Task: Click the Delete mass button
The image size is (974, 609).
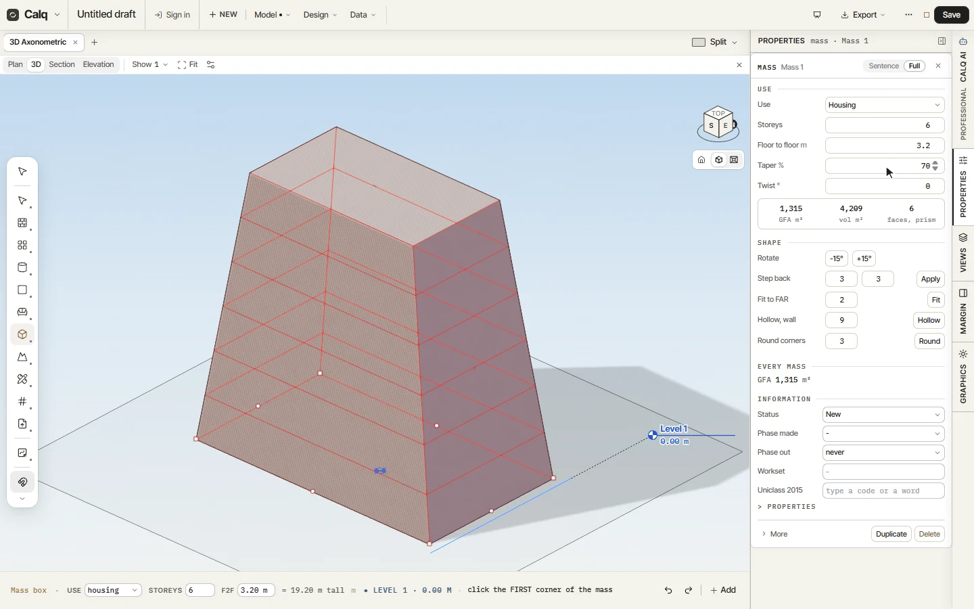Action: click(x=930, y=535)
